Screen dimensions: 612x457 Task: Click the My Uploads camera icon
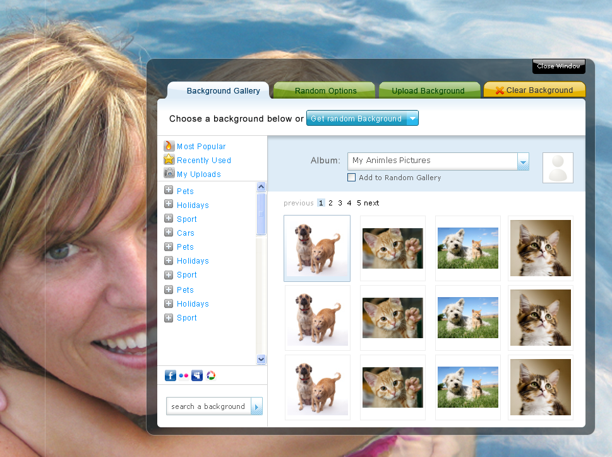click(169, 173)
